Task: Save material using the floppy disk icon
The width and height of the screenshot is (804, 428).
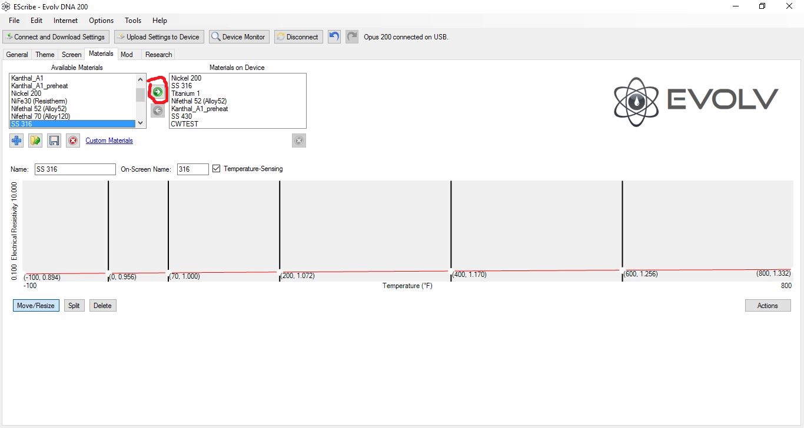Action: tap(54, 141)
